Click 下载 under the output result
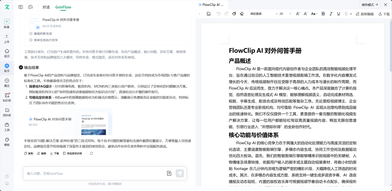Viewport: 392px width, 191px height. [54, 154]
